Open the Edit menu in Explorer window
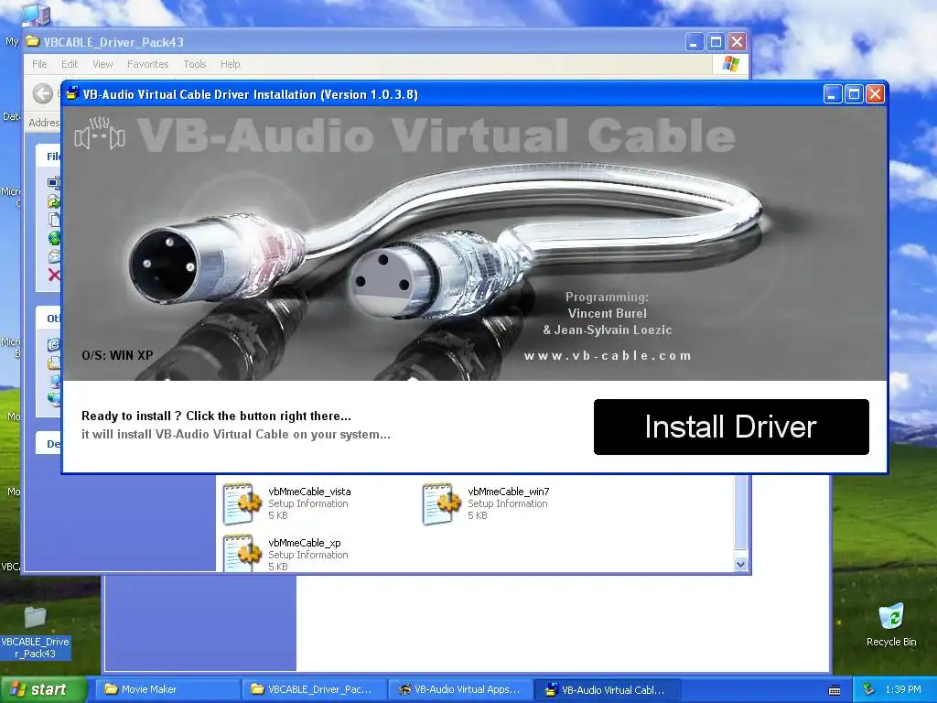Viewport: 937px width, 703px height. pyautogui.click(x=70, y=64)
